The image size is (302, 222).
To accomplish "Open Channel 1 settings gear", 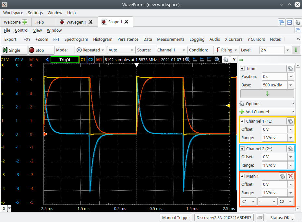I will pyautogui.click(x=290, y=121).
